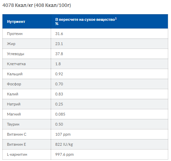Select the Магний row label
171x161 pixels.
[14, 114]
